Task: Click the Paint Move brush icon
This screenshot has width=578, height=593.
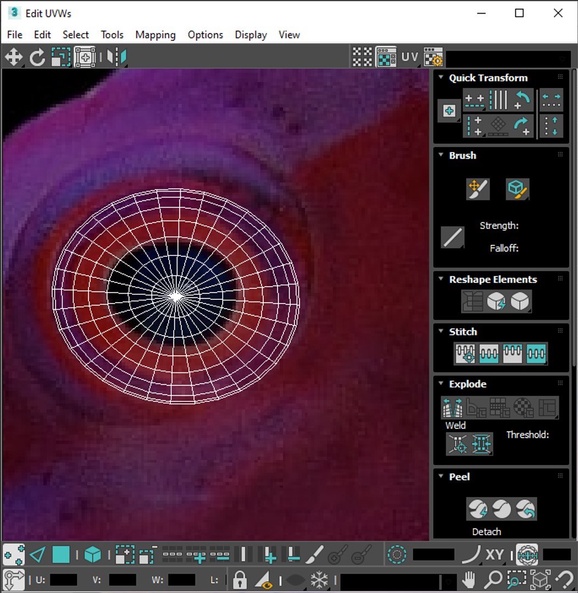Action: [x=478, y=189]
